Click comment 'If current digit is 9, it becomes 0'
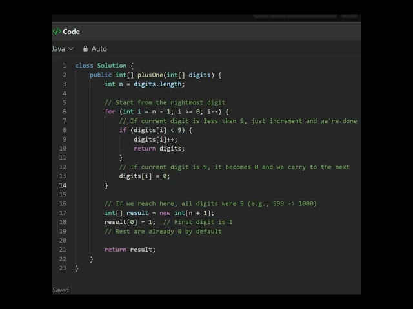 coord(234,167)
